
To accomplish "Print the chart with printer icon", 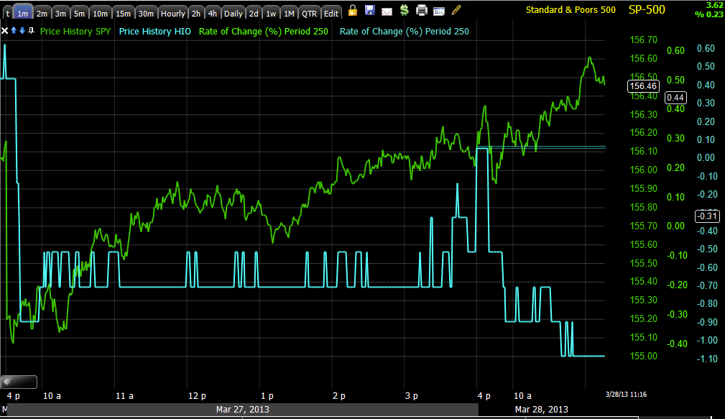I will click(421, 10).
